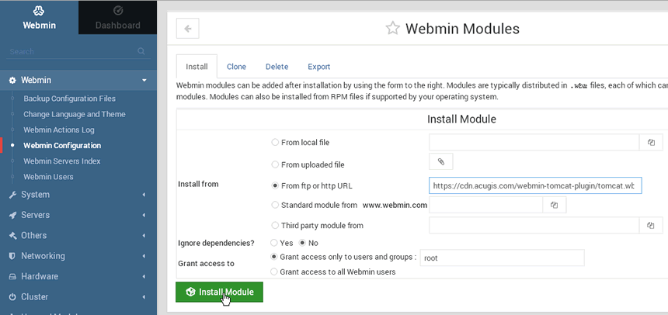Click the ftp or http URL field

pos(535,185)
